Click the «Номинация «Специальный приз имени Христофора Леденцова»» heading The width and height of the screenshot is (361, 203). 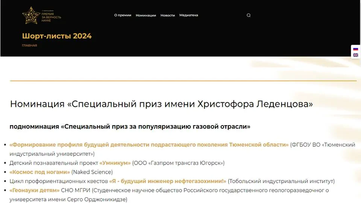[x=161, y=104]
